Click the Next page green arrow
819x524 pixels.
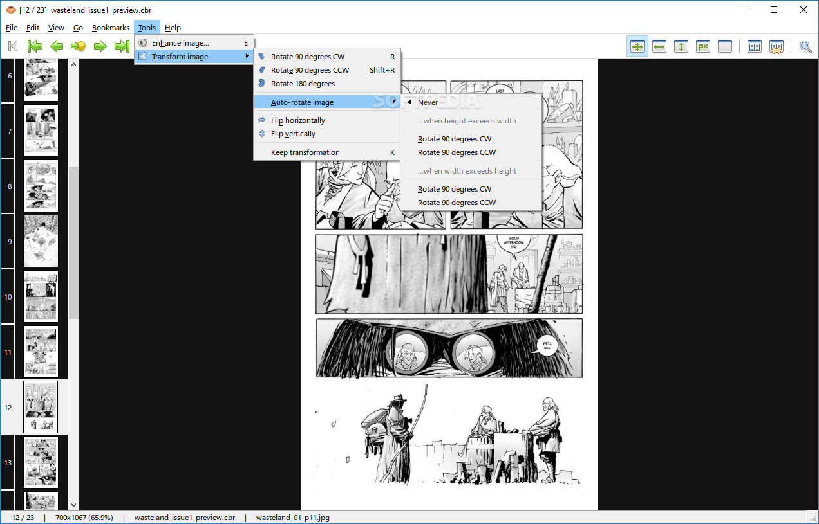(100, 46)
